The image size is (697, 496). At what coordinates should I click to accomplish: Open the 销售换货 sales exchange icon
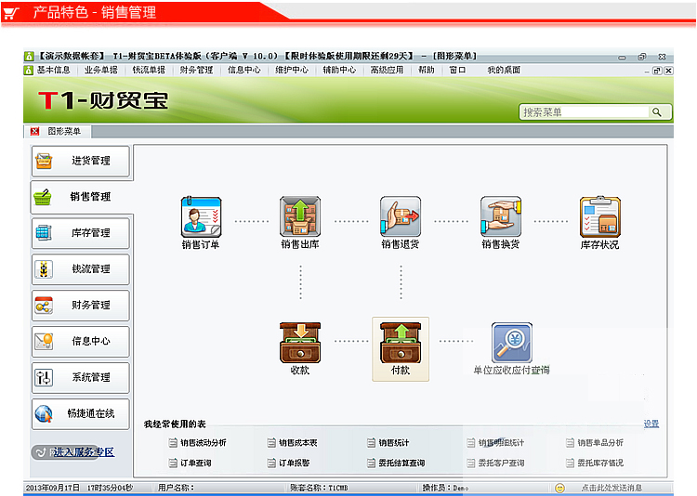coord(501,216)
